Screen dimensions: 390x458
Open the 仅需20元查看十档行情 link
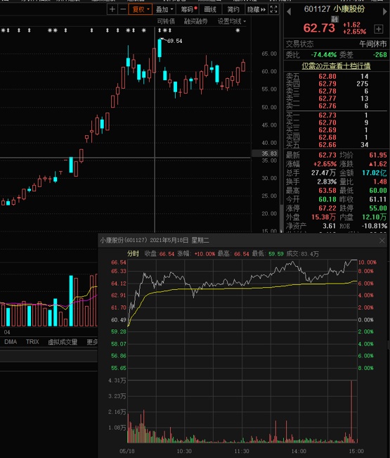point(336,66)
